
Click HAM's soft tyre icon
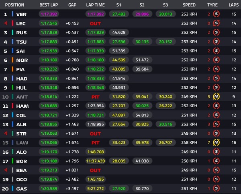216,106
